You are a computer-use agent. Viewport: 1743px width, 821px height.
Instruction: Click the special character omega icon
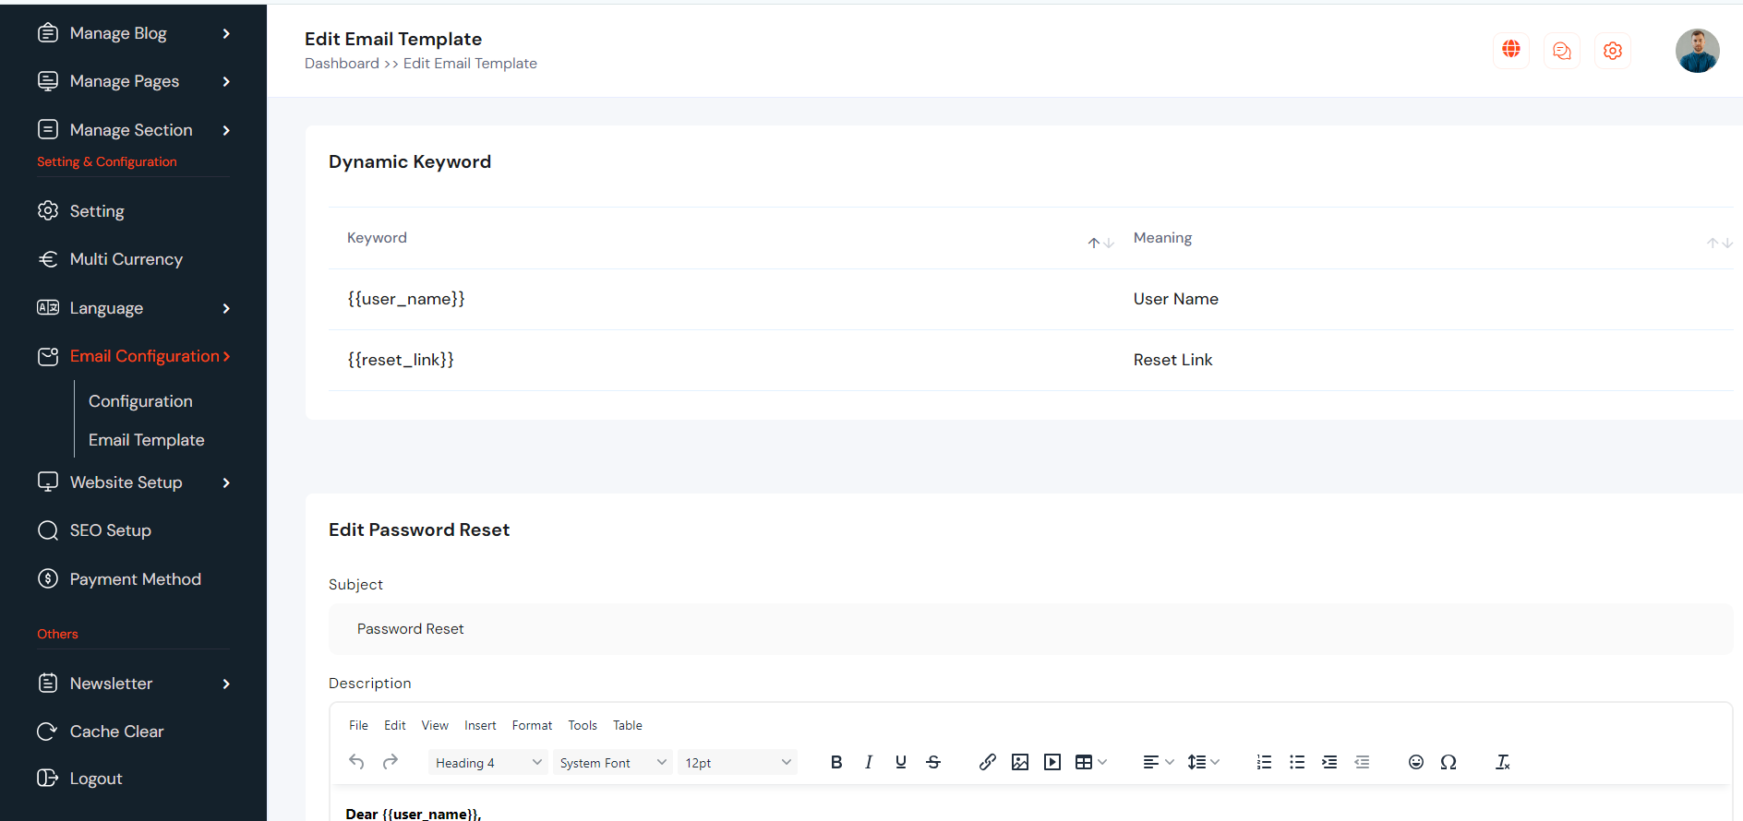tap(1448, 762)
